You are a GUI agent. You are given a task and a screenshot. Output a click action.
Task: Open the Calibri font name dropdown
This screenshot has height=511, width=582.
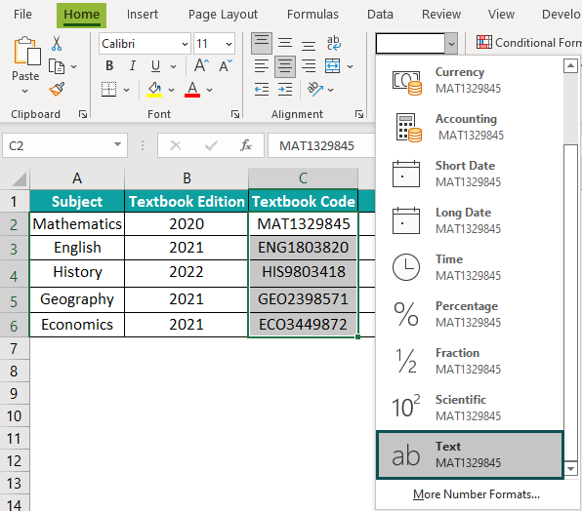pos(185,44)
